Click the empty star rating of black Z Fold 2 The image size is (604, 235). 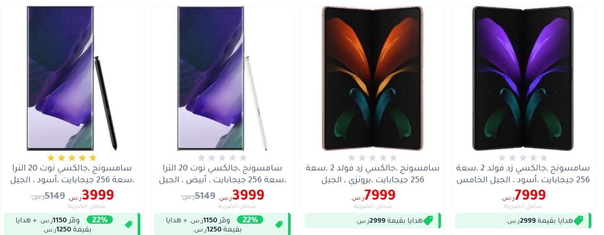coord(523,158)
